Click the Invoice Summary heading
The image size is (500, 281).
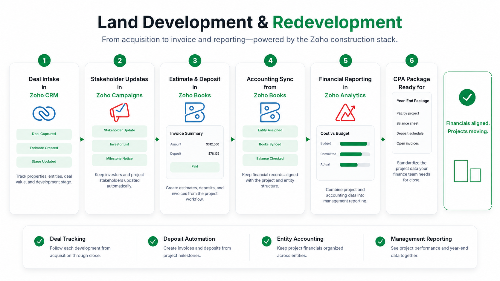pyautogui.click(x=186, y=133)
